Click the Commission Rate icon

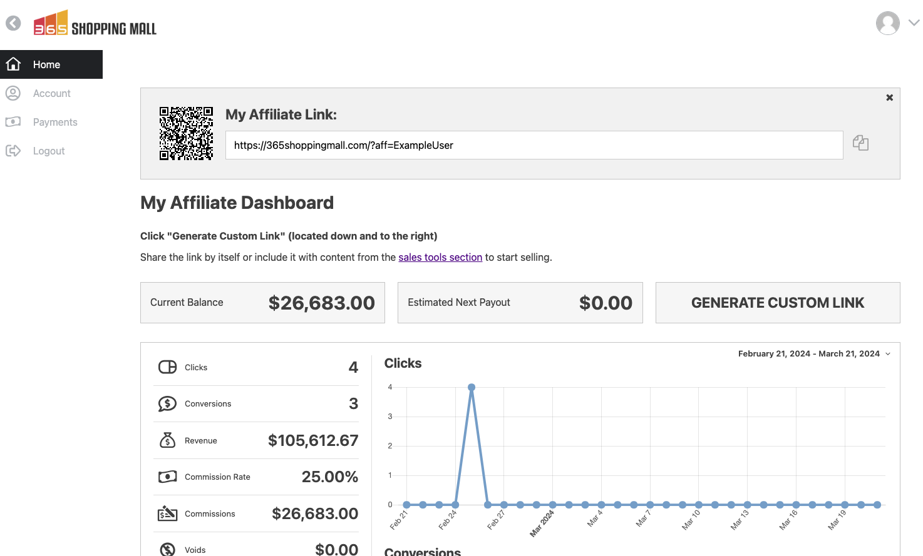167,477
